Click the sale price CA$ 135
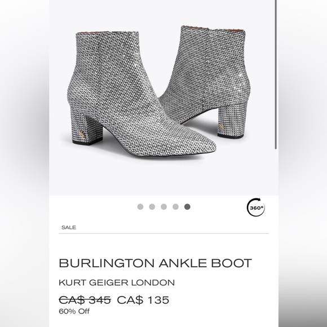Screen dimensions: 327x327 143,300
